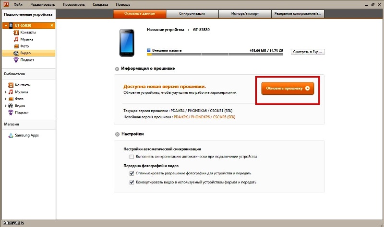Open library Подкаст item
The width and height of the screenshot is (384, 227).
tap(18, 113)
